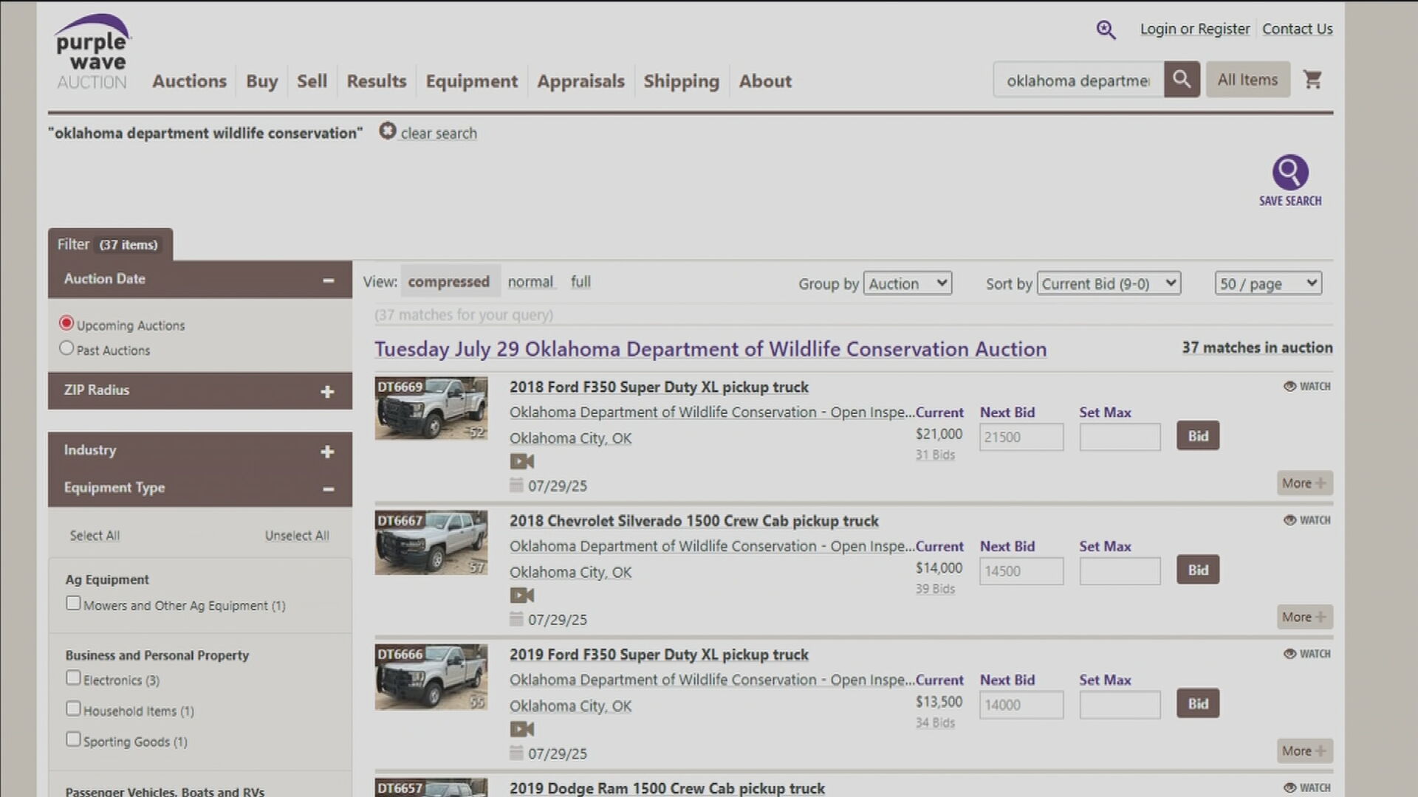Open the DT6669 Ford F350 thumbnail
Screen dimensions: 1418x797
click(x=431, y=408)
